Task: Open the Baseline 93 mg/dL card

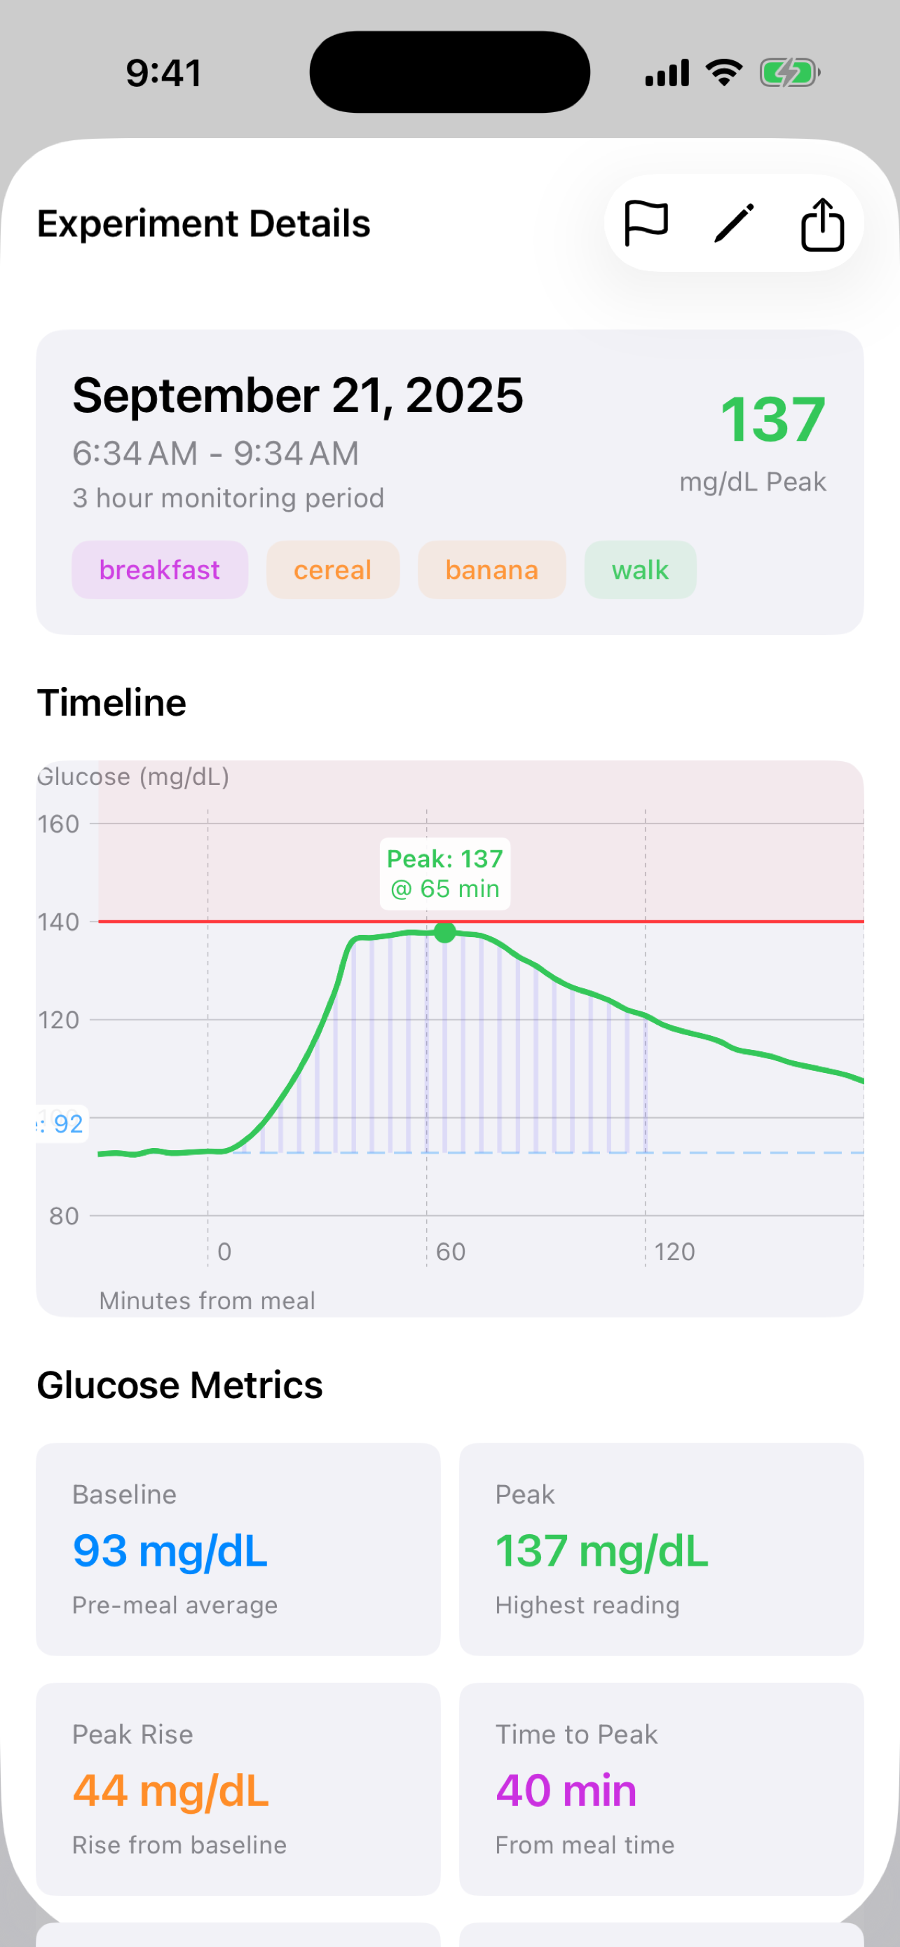Action: [x=238, y=1549]
